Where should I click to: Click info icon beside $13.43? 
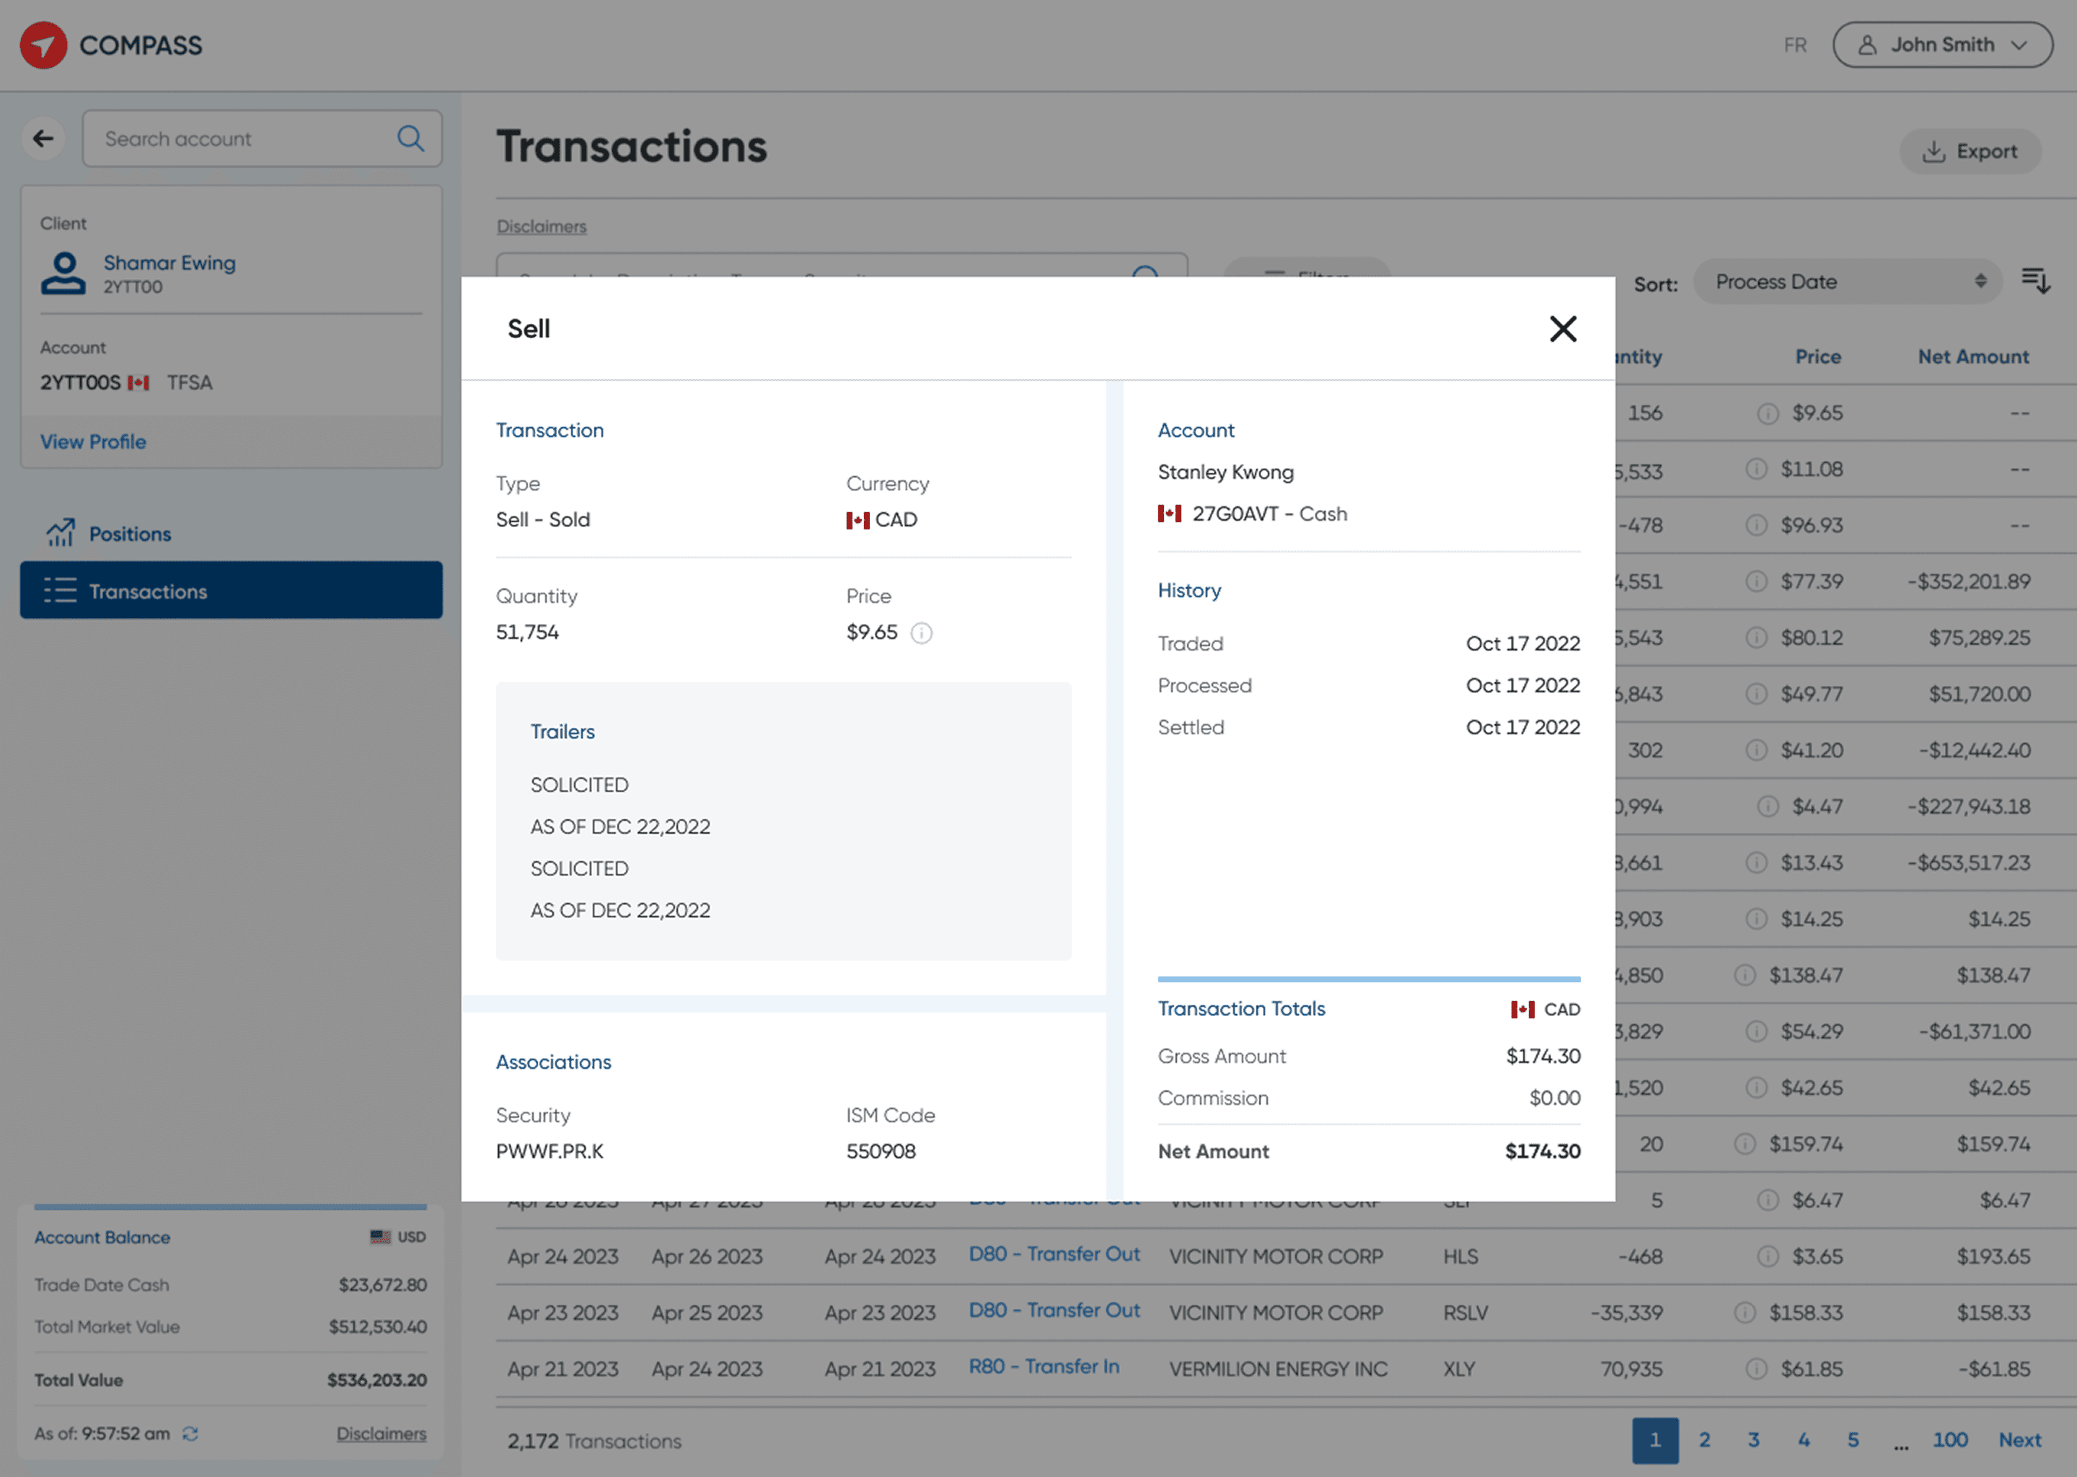tap(1755, 863)
